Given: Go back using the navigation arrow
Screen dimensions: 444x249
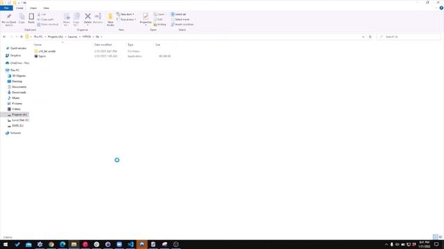Looking at the screenshot, I should pos(4,37).
